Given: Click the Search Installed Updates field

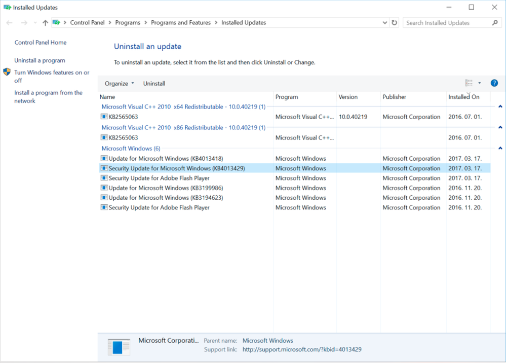Looking at the screenshot, I should click(x=446, y=23).
